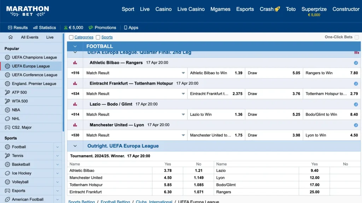Tick the Sports checkbox
This screenshot has height=203, width=362.
98,37
